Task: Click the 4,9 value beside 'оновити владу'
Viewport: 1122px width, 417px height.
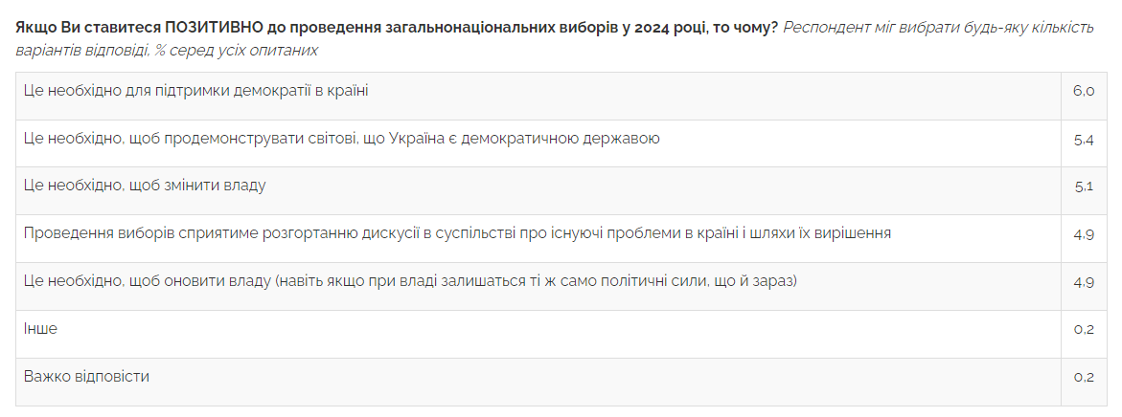Action: [x=1084, y=283]
